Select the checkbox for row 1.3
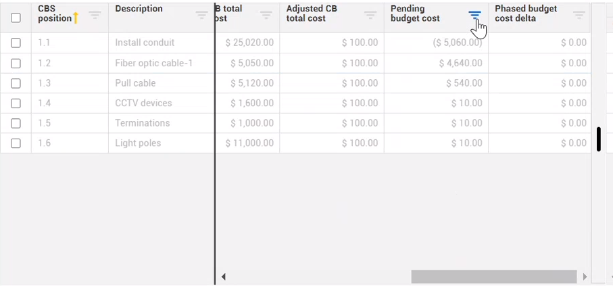Viewport: 613px width, 286px height. [x=16, y=83]
